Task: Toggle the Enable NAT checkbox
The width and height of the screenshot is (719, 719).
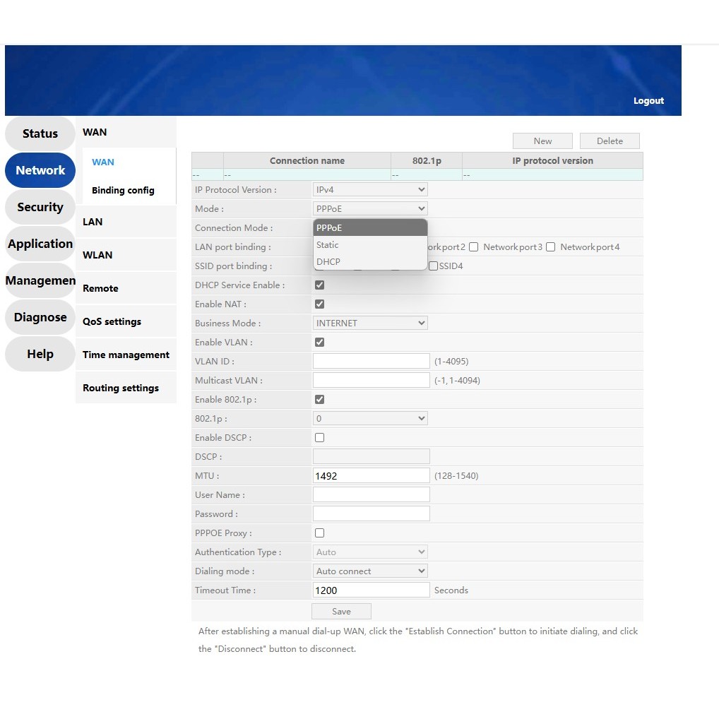Action: (x=319, y=304)
